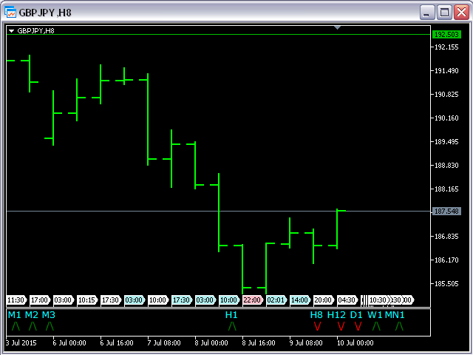This screenshot has height=355, width=473.
Task: Select the M3 timeframe label
Action: [49, 315]
